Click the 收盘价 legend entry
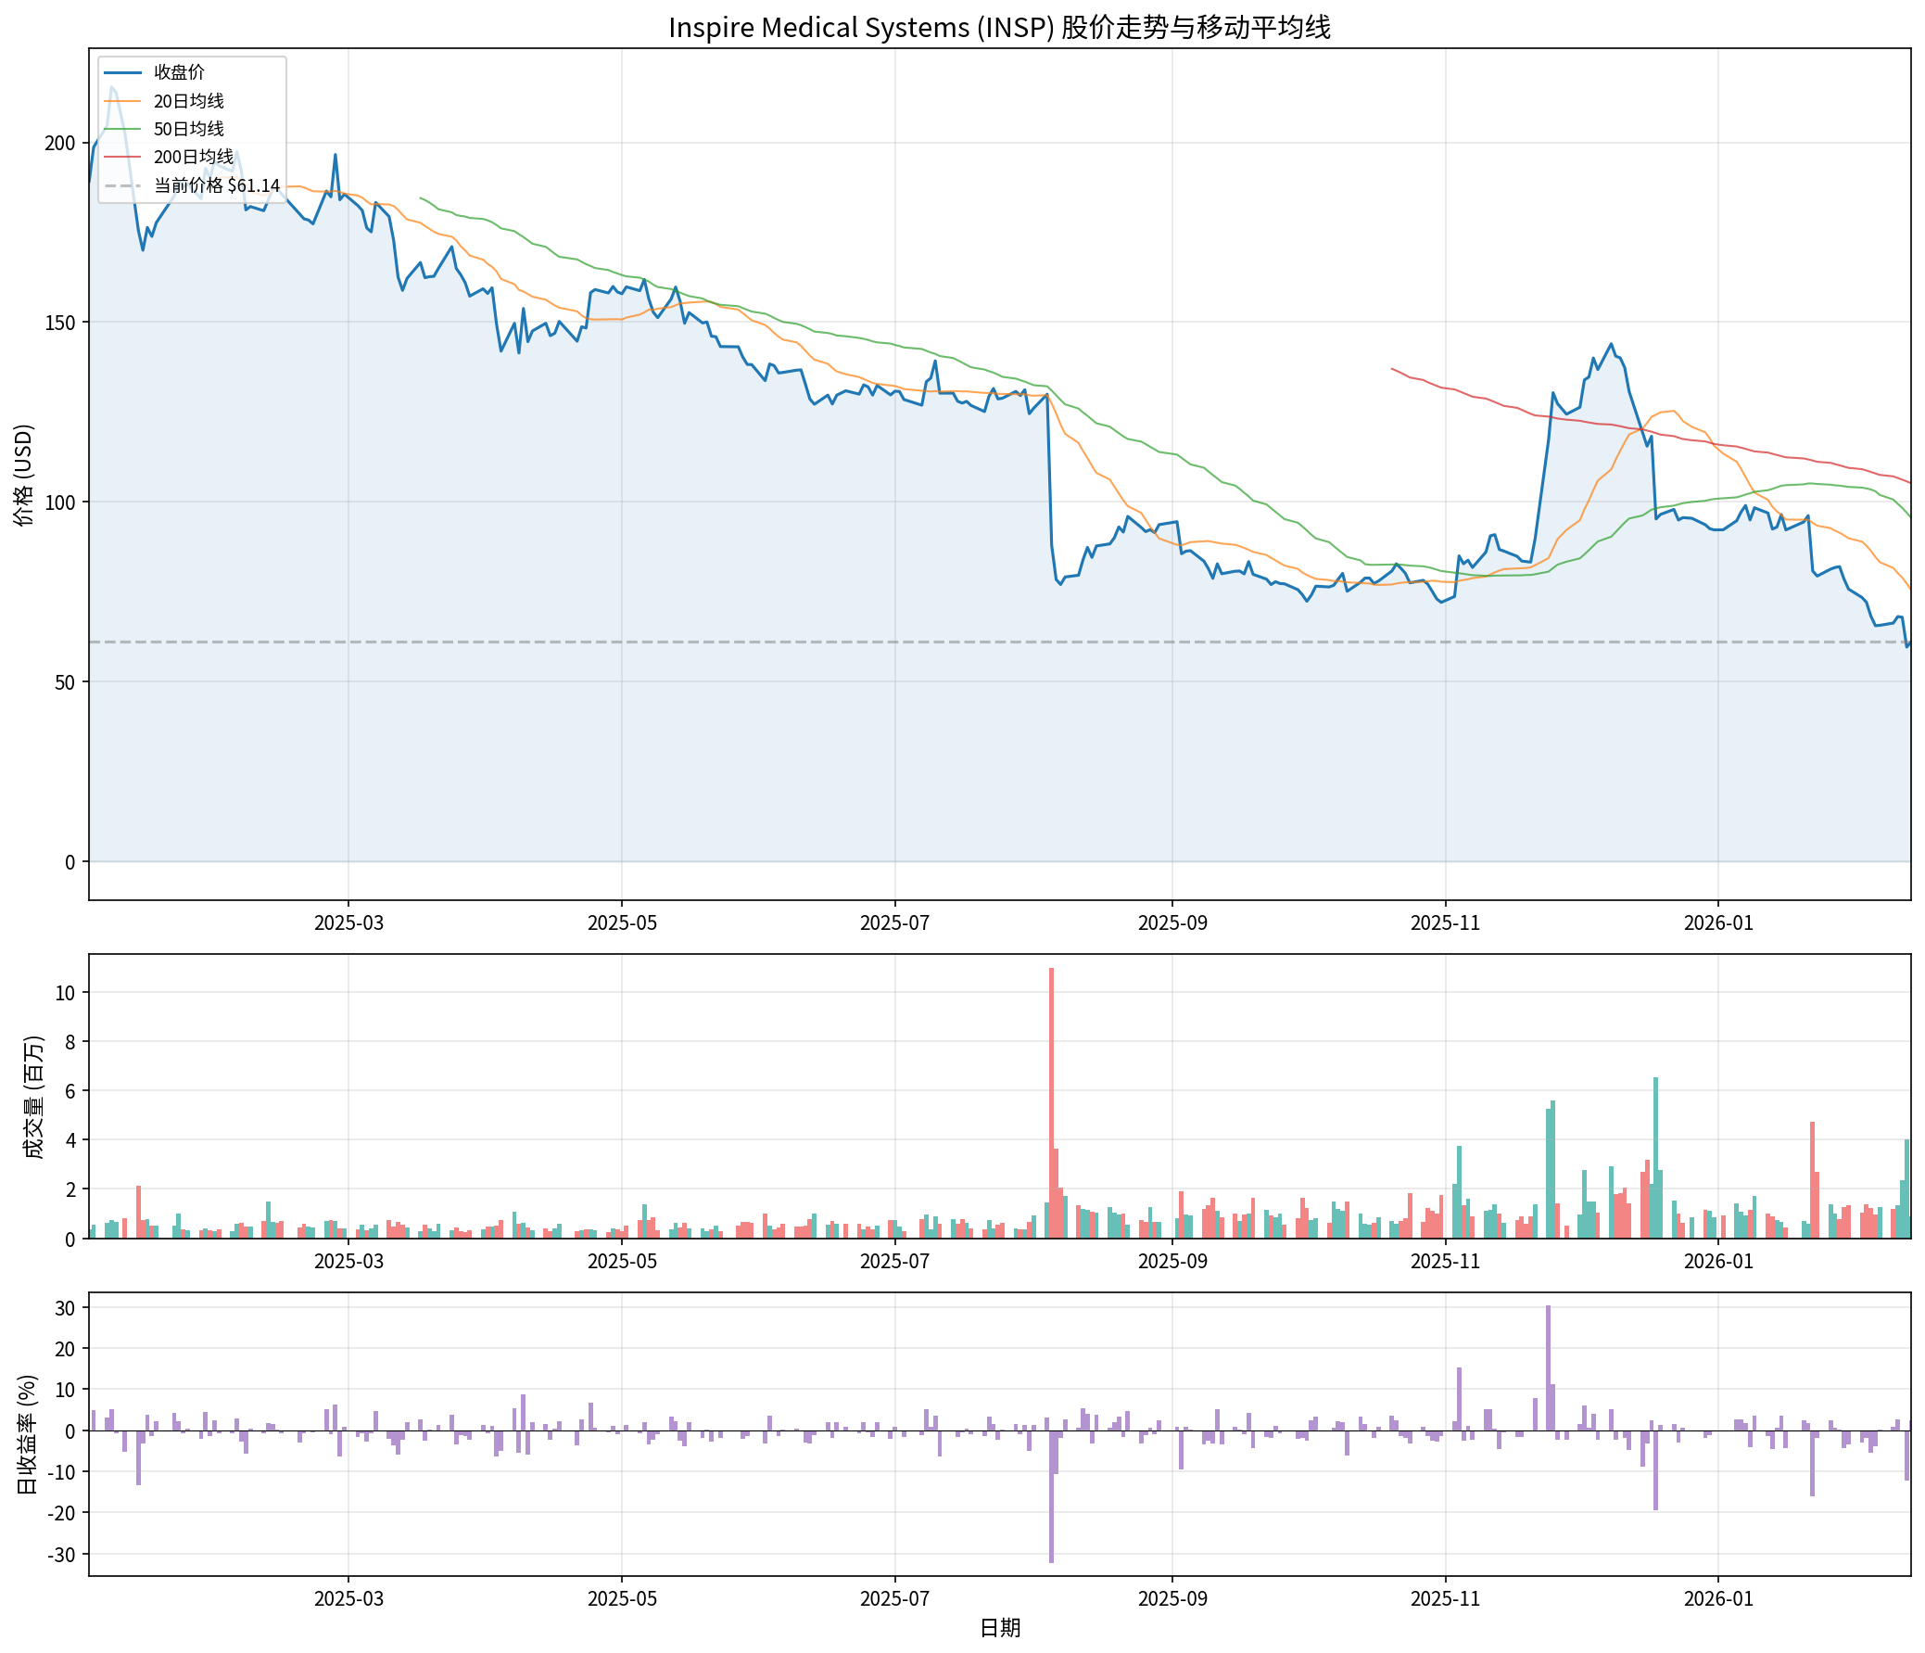 click(178, 72)
